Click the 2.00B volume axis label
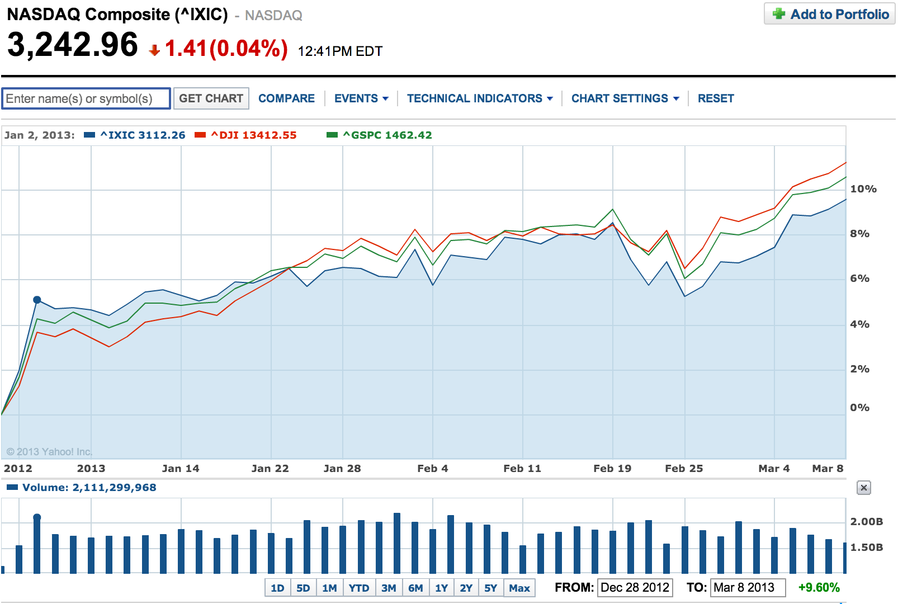 pyautogui.click(x=867, y=522)
